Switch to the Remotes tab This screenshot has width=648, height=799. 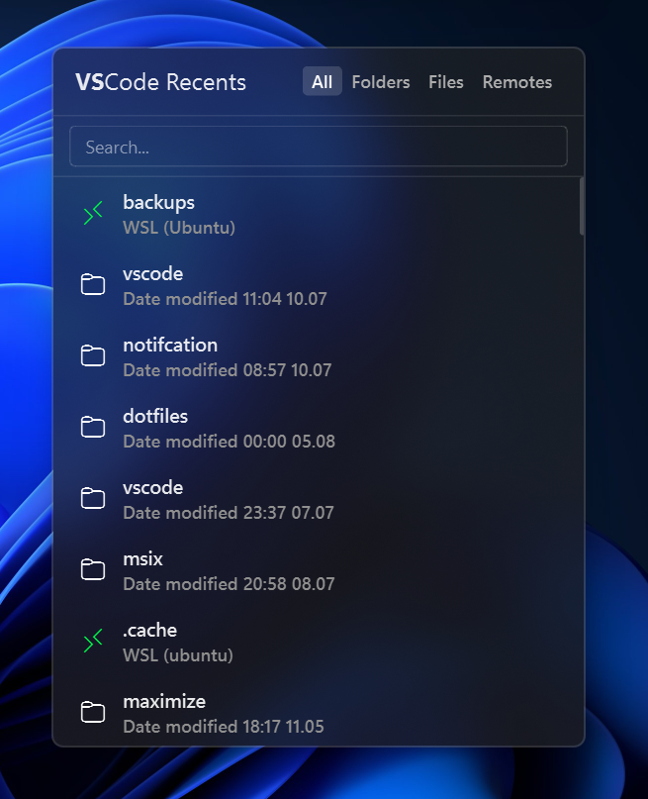click(x=517, y=82)
